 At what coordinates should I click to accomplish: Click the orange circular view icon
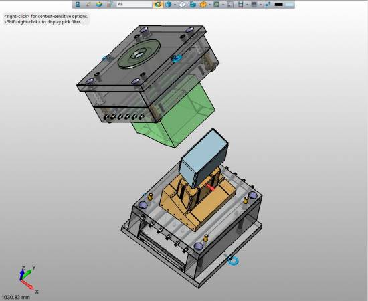click(x=203, y=4)
